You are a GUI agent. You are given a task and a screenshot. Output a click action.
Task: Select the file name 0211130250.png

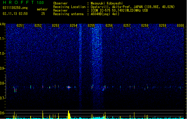15,8
